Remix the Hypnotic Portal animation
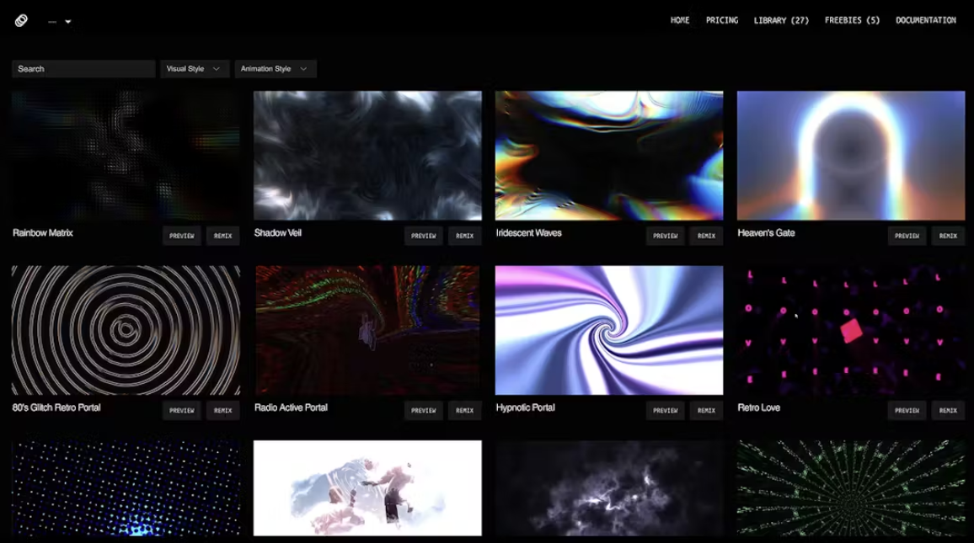This screenshot has width=974, height=543. pos(706,410)
